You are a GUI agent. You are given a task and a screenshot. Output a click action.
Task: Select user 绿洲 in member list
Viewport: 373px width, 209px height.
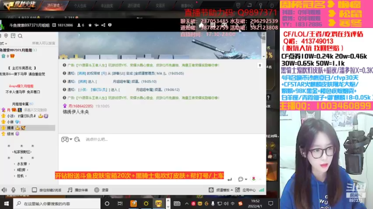coord(10,134)
